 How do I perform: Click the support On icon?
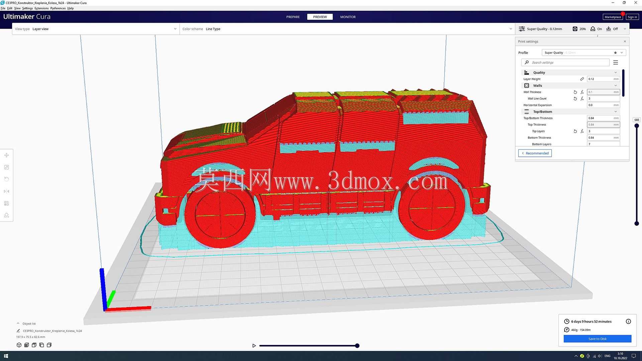click(593, 29)
